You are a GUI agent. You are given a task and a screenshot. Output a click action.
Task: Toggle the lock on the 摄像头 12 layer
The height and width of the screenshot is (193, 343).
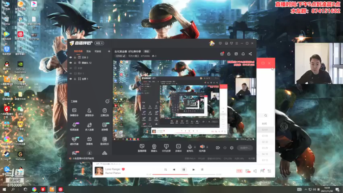click(75, 63)
